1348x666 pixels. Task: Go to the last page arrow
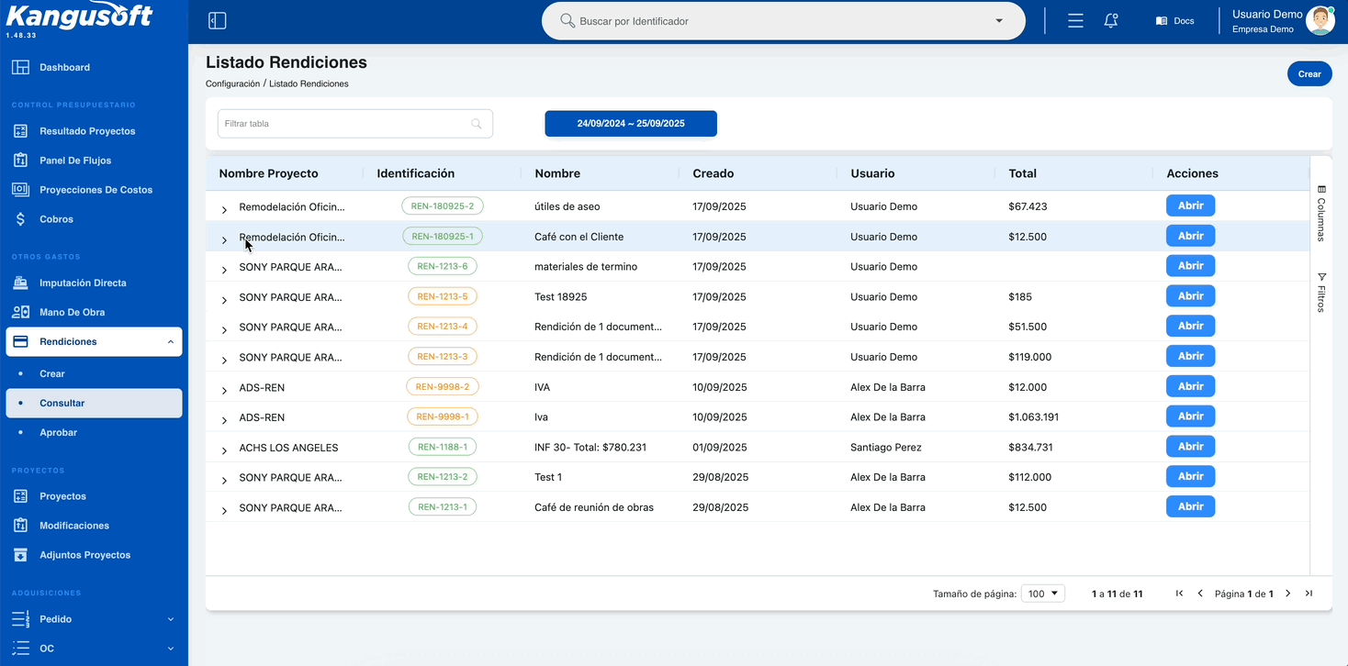pyautogui.click(x=1309, y=594)
